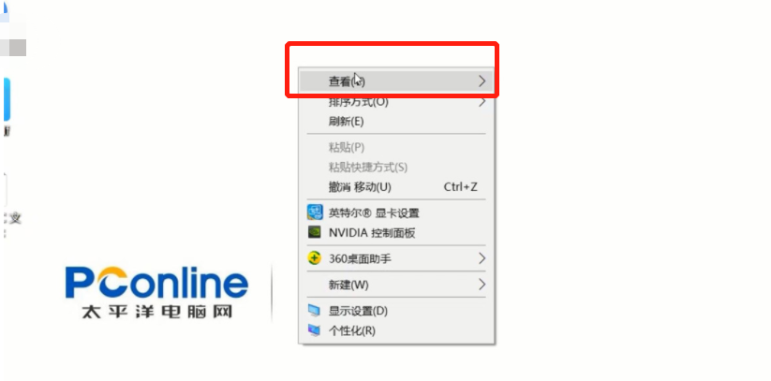
Task: Open the NVIDIA 控制面板 text entry
Action: (372, 232)
